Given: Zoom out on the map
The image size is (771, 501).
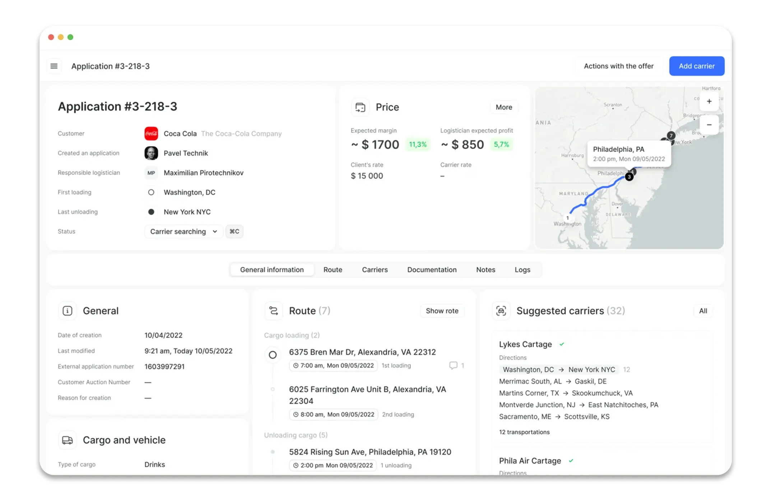Looking at the screenshot, I should 709,125.
